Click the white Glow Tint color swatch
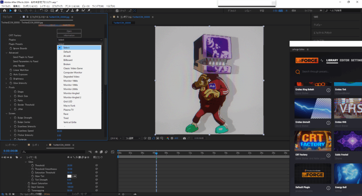The width and height of the screenshot is (362, 196). pyautogui.click(x=70, y=176)
